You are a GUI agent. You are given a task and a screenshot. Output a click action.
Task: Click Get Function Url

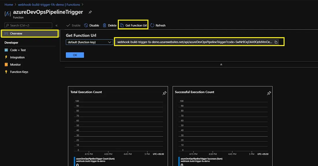point(133,25)
